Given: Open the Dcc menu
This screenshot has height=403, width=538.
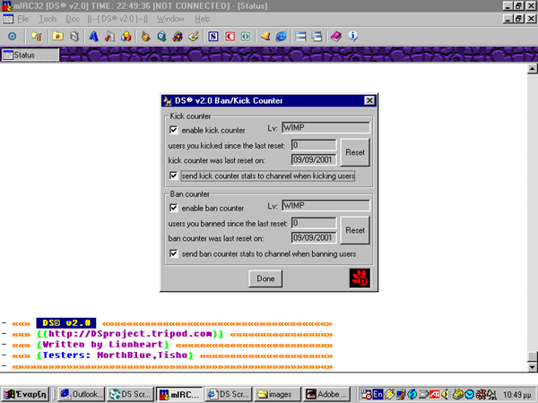Looking at the screenshot, I should pos(73,19).
